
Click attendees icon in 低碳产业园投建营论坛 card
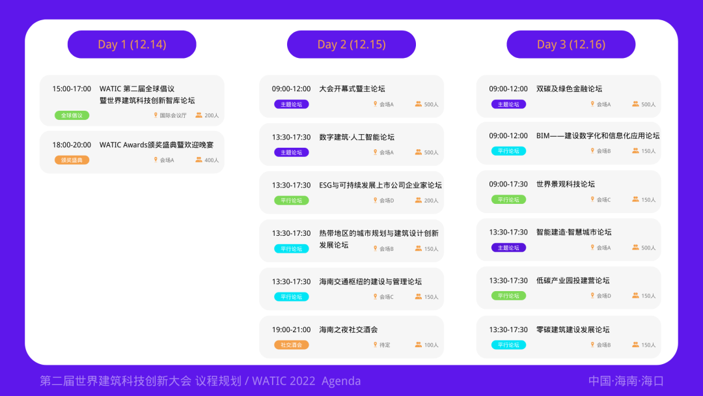pos(635,296)
